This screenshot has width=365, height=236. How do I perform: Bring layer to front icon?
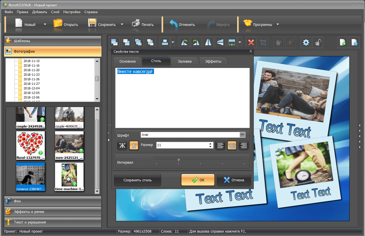(x=114, y=43)
